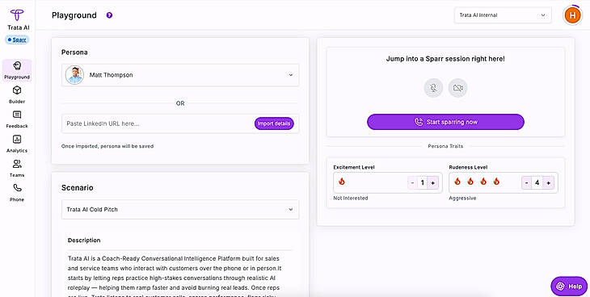Open the Trata AI Internal workspace dropdown

pyautogui.click(x=503, y=15)
